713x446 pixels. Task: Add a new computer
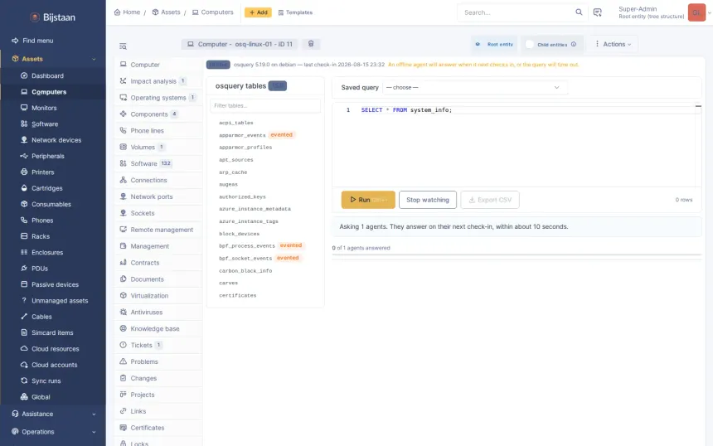tap(258, 12)
